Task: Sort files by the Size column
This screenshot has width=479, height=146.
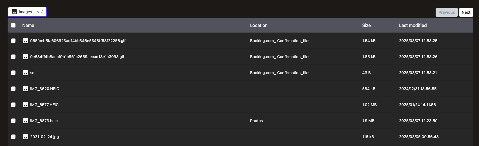Action: coord(366,25)
